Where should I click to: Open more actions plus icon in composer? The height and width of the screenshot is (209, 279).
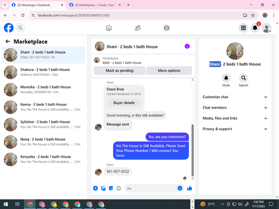tap(95, 188)
